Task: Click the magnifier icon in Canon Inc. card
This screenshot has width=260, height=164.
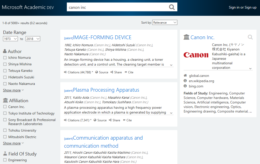Action: click(x=250, y=37)
